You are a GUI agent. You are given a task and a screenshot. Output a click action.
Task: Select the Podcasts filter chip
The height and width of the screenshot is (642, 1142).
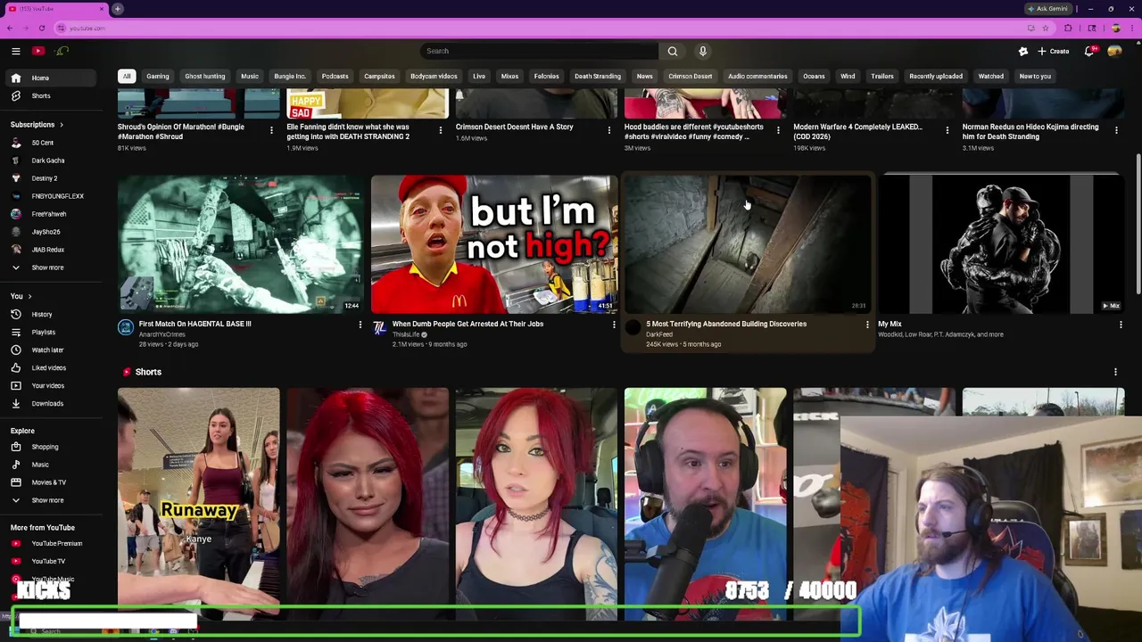coord(335,76)
